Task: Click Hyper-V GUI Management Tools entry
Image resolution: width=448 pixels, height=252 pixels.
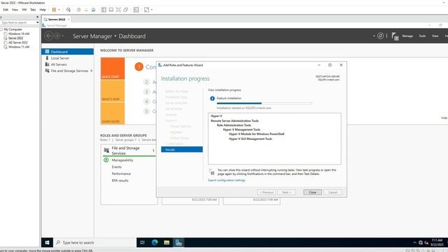Action: (x=251, y=139)
